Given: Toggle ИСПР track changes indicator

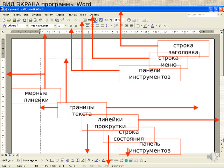Looking at the screenshot, I should click(x=92, y=166).
